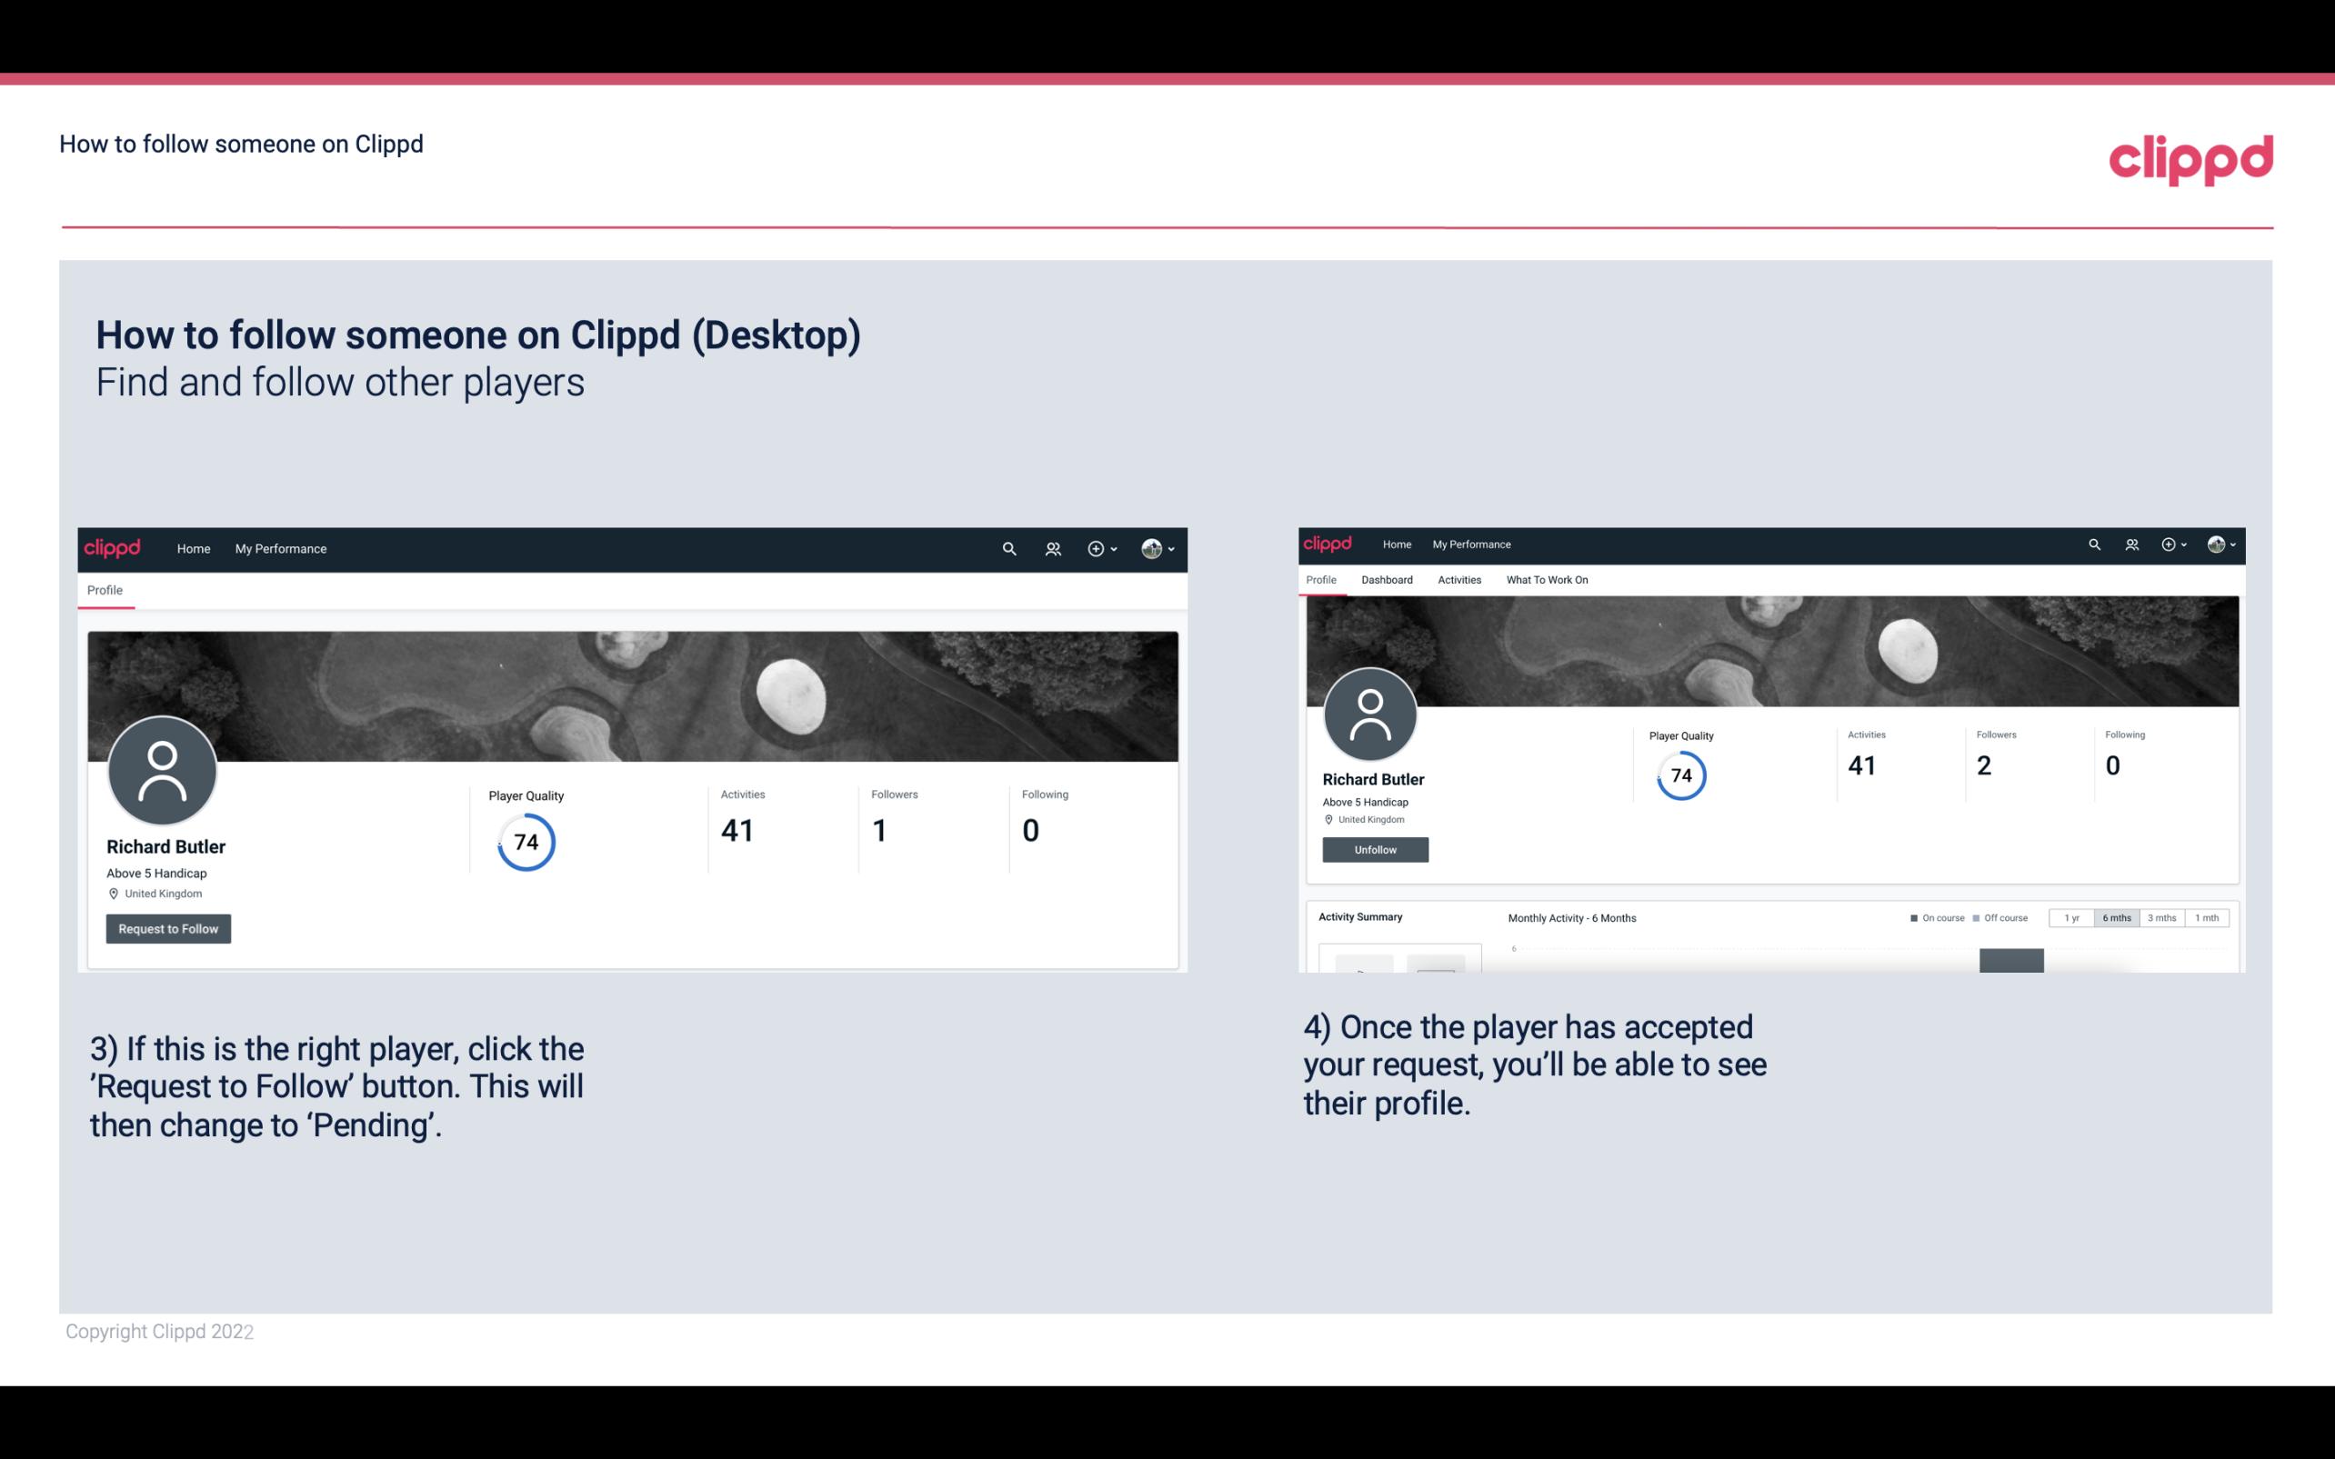Select the 'My Performance' menu item
Viewport: 2335px width, 1459px height.
coord(281,548)
